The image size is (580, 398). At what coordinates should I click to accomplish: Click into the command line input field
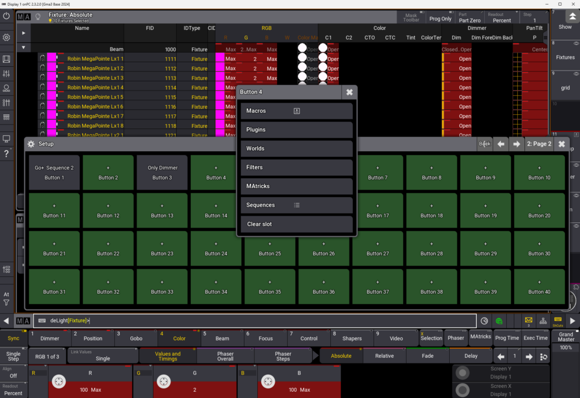coord(255,321)
